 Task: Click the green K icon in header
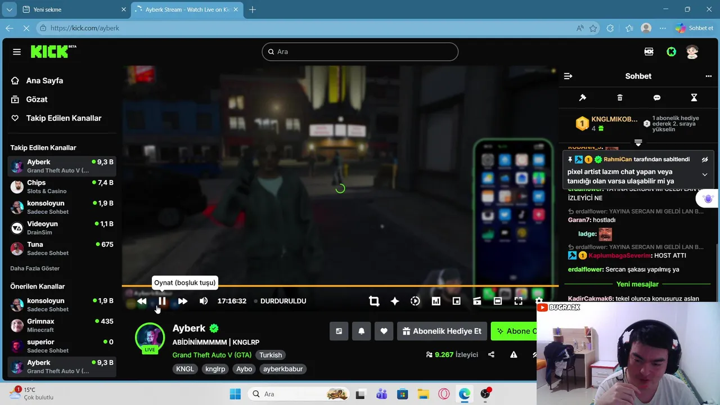click(671, 52)
